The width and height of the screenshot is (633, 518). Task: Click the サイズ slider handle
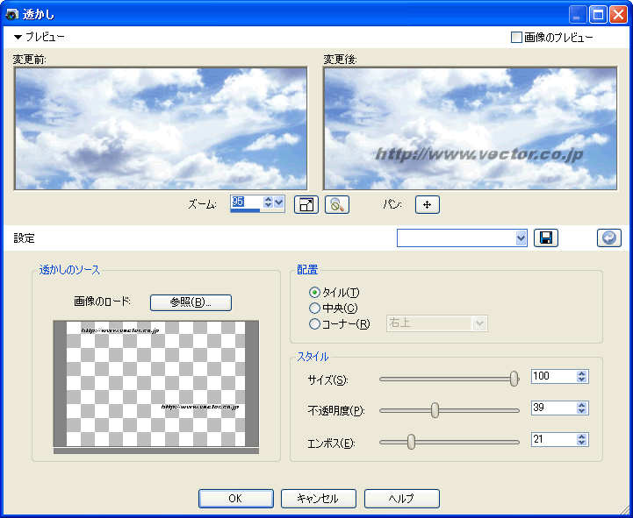tap(514, 379)
